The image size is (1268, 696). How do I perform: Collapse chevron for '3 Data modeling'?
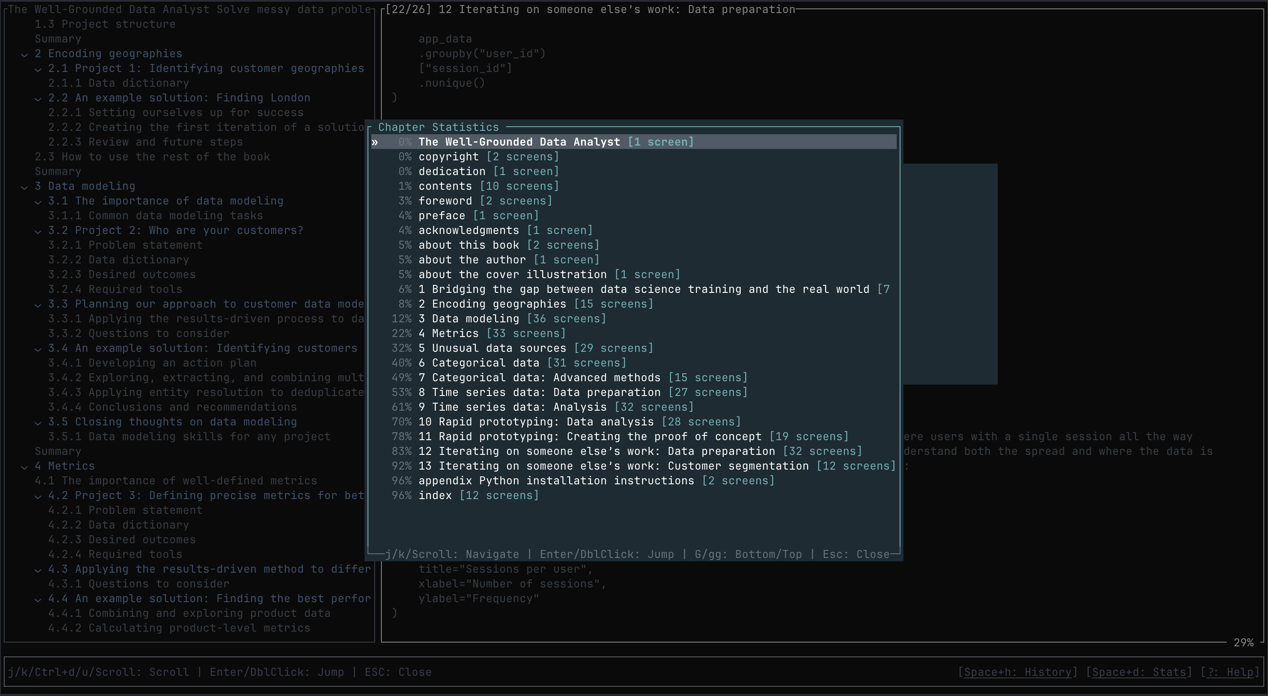(24, 187)
